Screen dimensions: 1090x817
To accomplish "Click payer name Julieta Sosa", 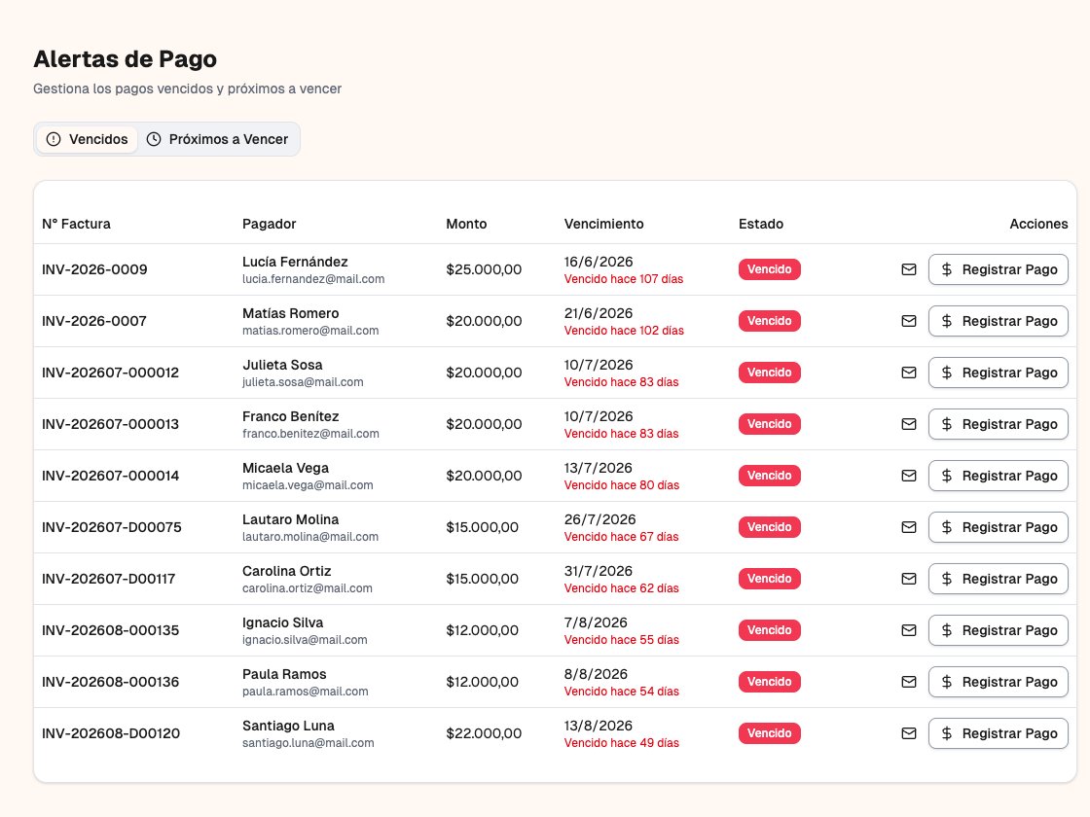I will tap(282, 365).
